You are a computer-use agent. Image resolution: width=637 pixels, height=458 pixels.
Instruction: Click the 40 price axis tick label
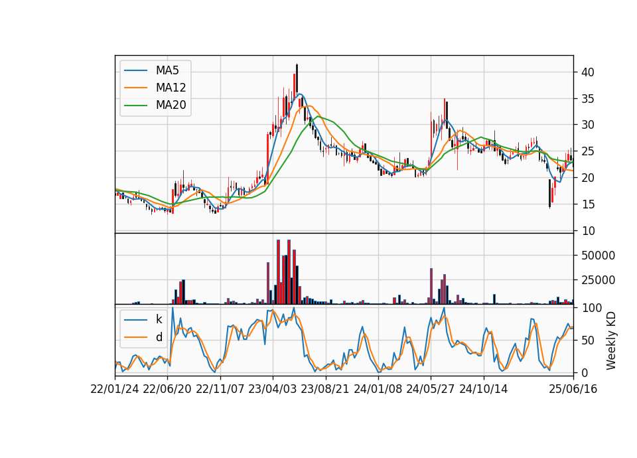tap(588, 72)
